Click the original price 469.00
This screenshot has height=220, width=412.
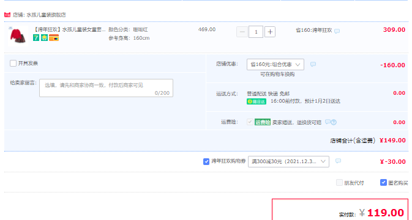[x=207, y=29]
